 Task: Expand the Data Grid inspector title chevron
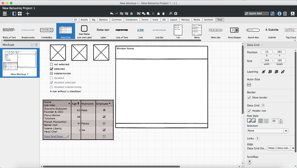tap(261, 45)
